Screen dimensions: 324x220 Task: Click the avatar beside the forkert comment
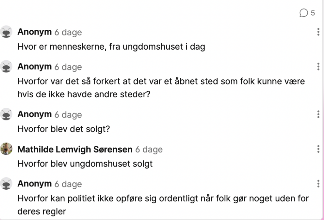6,66
